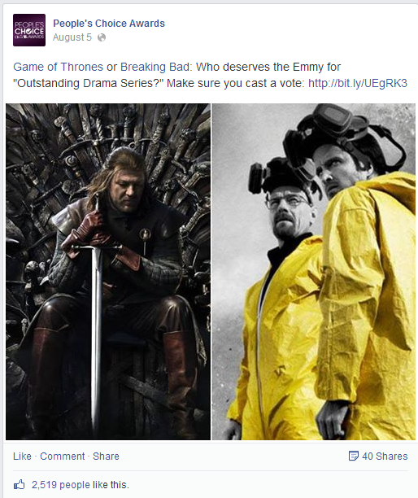Open the Breaking Bad yellow suits photo
Image resolution: width=418 pixels, height=498 pixels.
coord(314,272)
